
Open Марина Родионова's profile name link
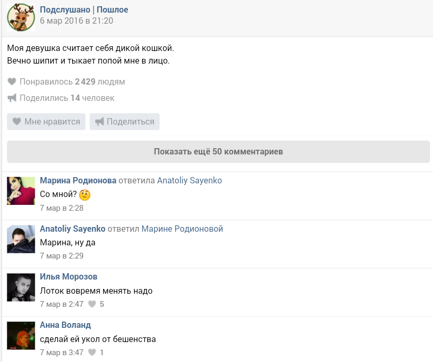pyautogui.click(x=78, y=180)
